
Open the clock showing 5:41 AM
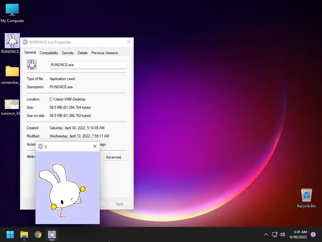298,234
